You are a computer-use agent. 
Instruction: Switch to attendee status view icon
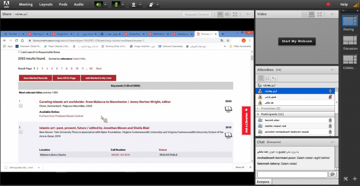(274, 78)
